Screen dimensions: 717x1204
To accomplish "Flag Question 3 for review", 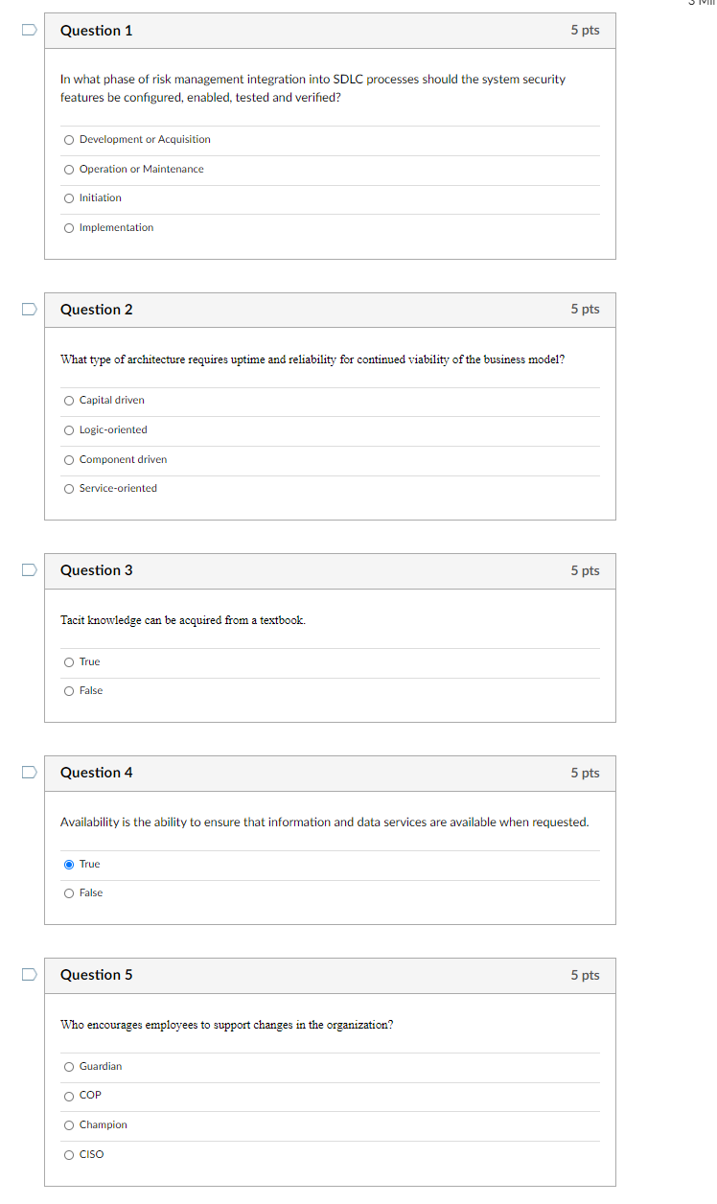I will 29,569.
